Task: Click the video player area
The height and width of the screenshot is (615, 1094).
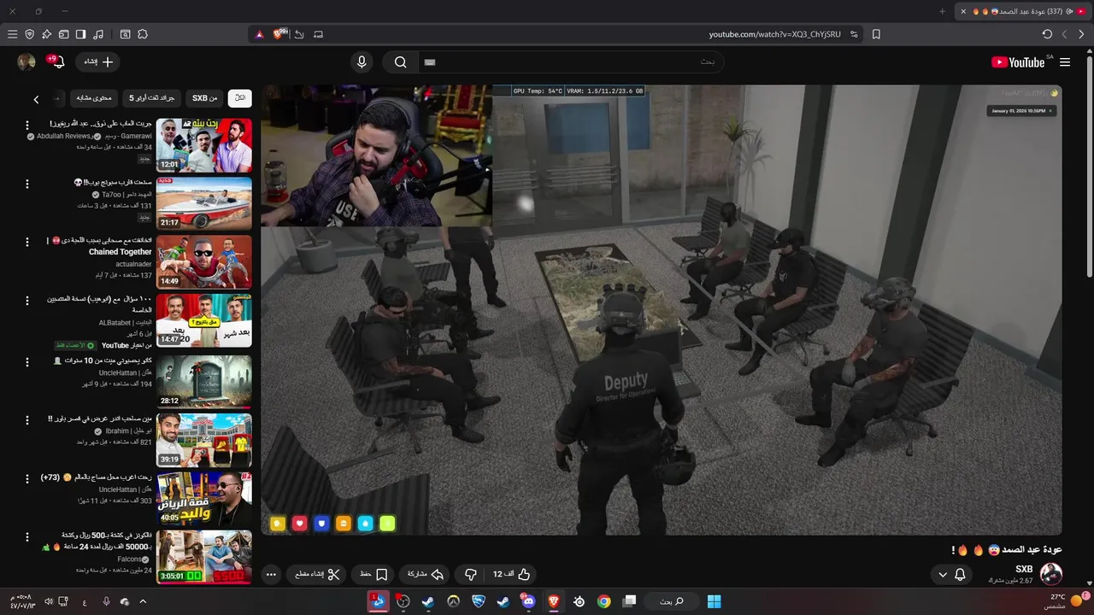Action: pos(661,309)
